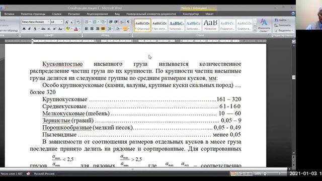Click the word Кусковатостью in document
Image resolution: width=322 pixels, height=181 pixels.
point(62,64)
